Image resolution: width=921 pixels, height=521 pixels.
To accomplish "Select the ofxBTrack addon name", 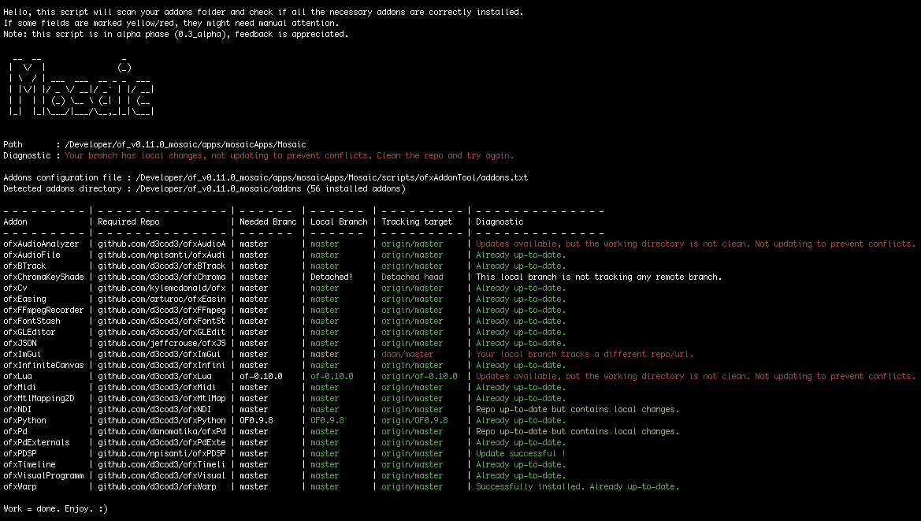I will (24, 266).
